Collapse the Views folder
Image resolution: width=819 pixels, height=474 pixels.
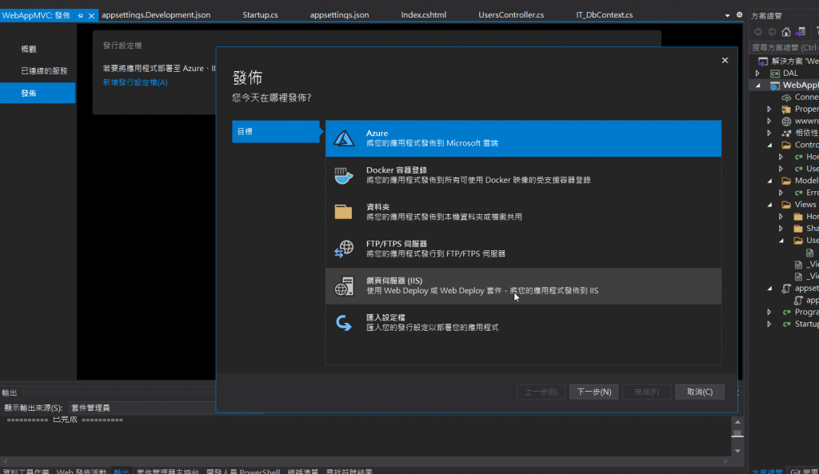click(x=769, y=205)
